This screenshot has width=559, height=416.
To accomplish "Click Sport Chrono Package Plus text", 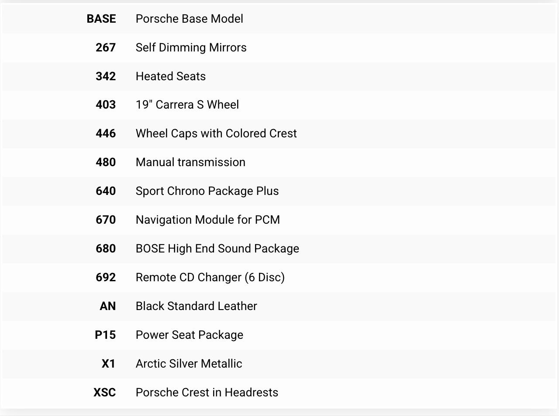I will (207, 191).
